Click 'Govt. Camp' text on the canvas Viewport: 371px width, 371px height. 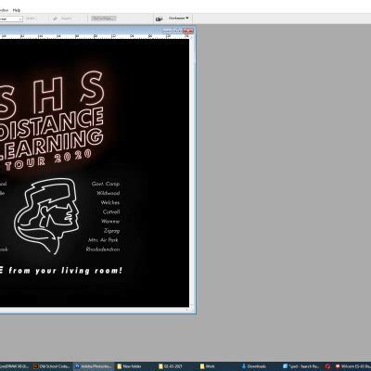click(106, 184)
